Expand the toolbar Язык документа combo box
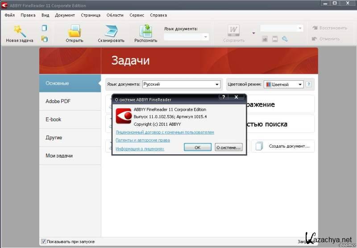Viewport: 357px width, 248px height. [x=206, y=37]
